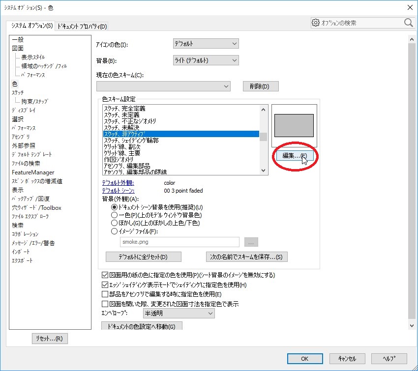Uncheck 図面用の紙の色に指定の色を使用 checkbox
The image size is (418, 371).
[105, 275]
